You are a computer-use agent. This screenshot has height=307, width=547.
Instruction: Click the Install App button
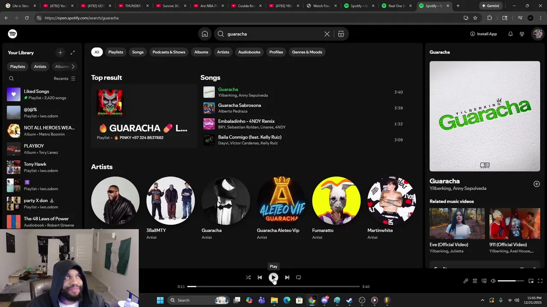click(x=483, y=34)
